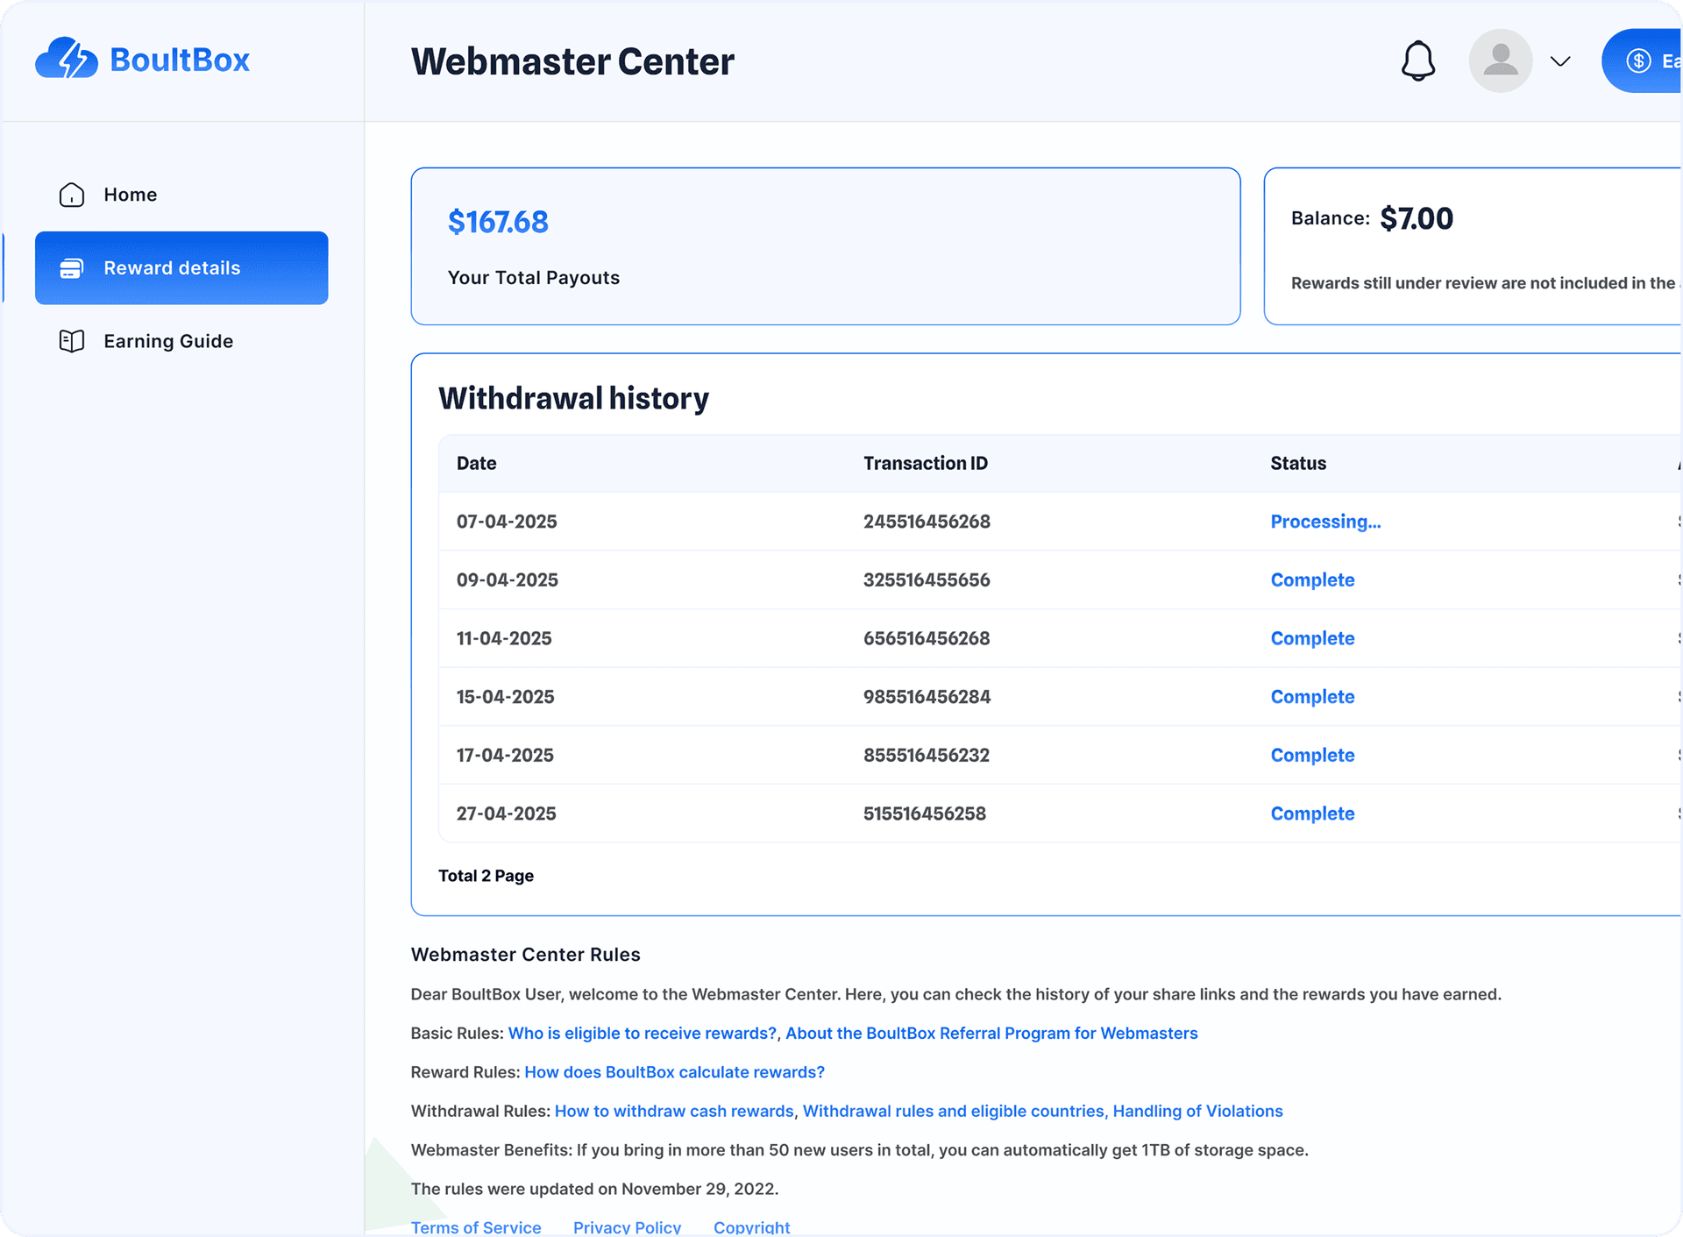Open 'Who is eligible to receive rewards?' link
This screenshot has height=1237, width=1683.
643,1033
